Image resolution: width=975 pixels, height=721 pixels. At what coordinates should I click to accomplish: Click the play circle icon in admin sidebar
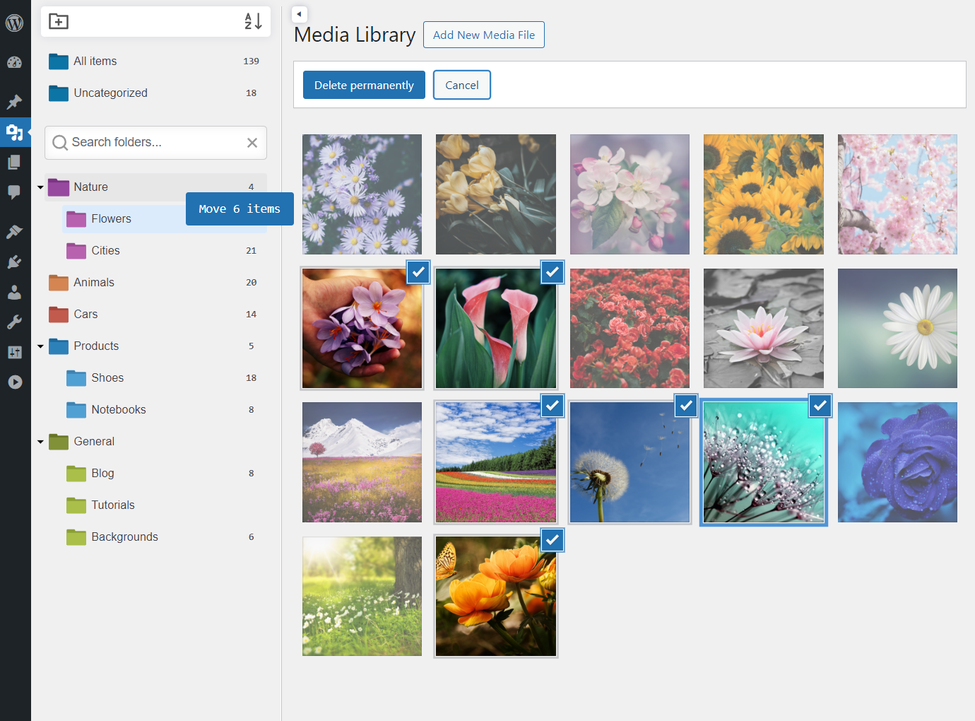(x=14, y=382)
